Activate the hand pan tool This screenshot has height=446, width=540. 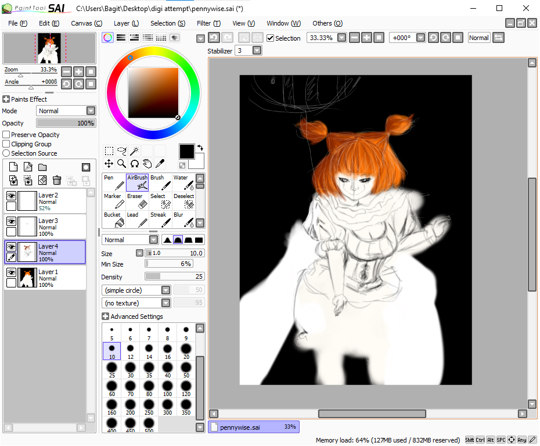(x=147, y=164)
